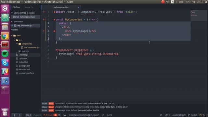
Task: Open the LF line ending selector
Action: point(161,115)
